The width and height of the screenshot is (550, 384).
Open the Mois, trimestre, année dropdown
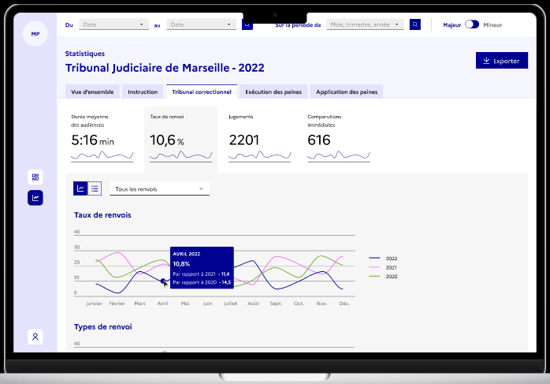click(x=365, y=24)
